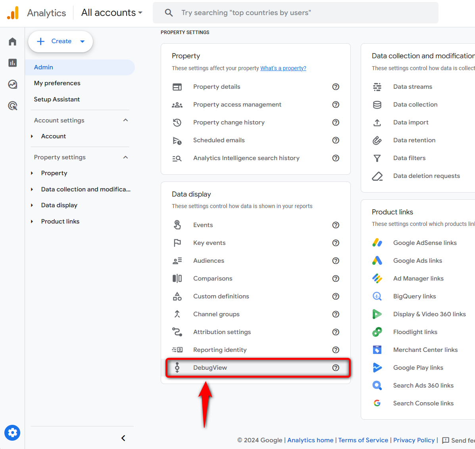Click the Key events flag icon

[177, 243]
